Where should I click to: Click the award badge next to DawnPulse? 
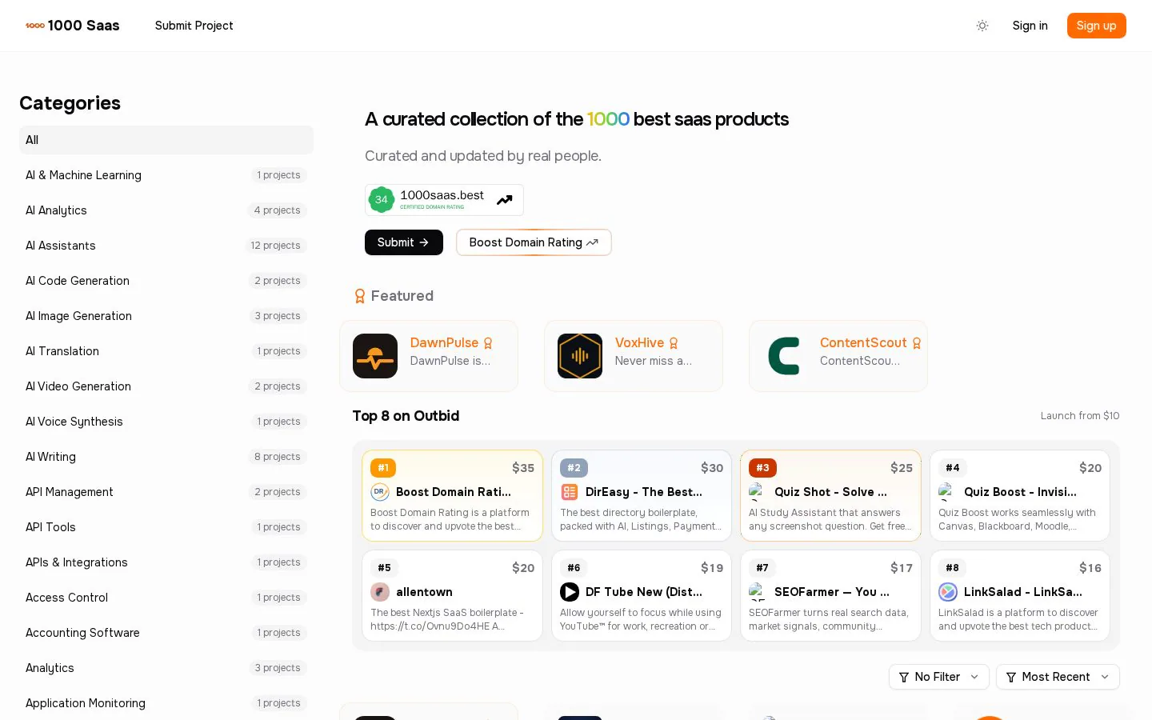click(488, 343)
